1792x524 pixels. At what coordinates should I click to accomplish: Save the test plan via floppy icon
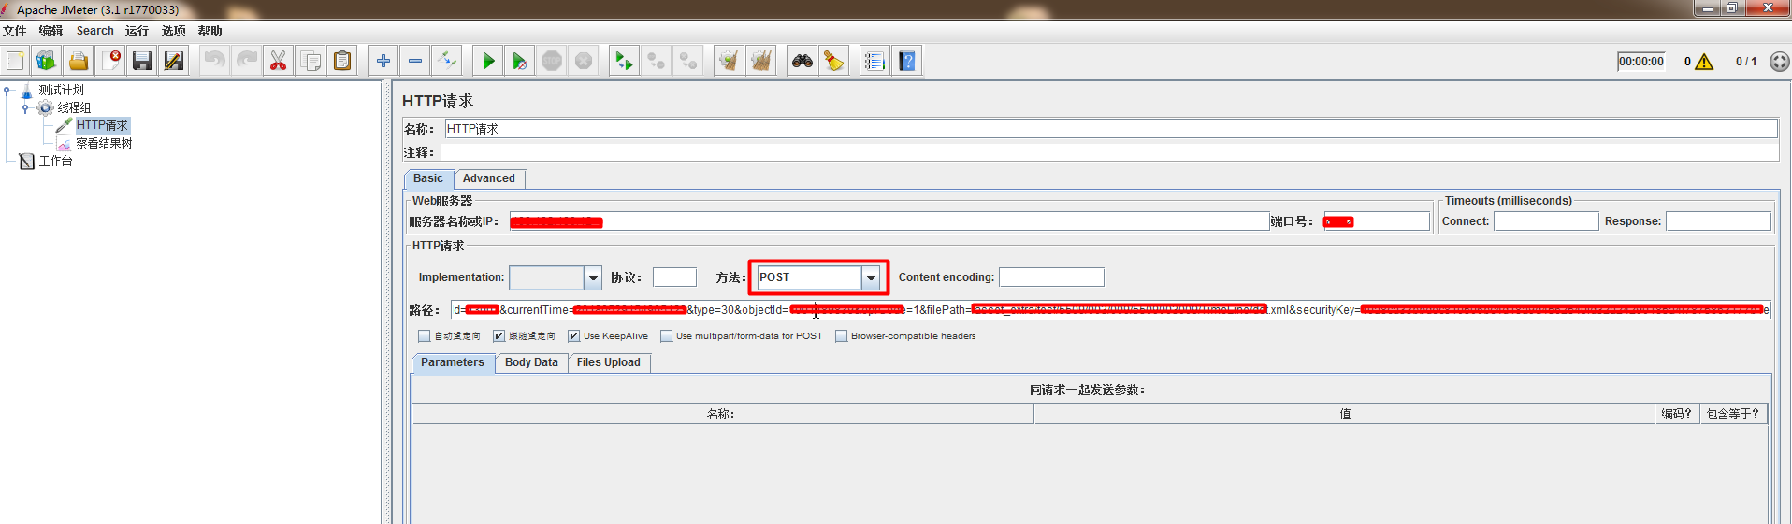(142, 62)
